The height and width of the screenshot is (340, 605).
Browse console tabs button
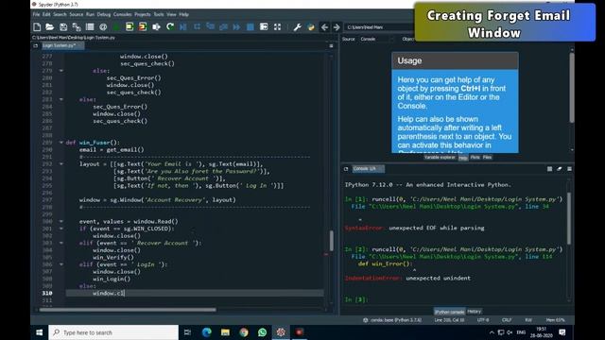pos(346,169)
